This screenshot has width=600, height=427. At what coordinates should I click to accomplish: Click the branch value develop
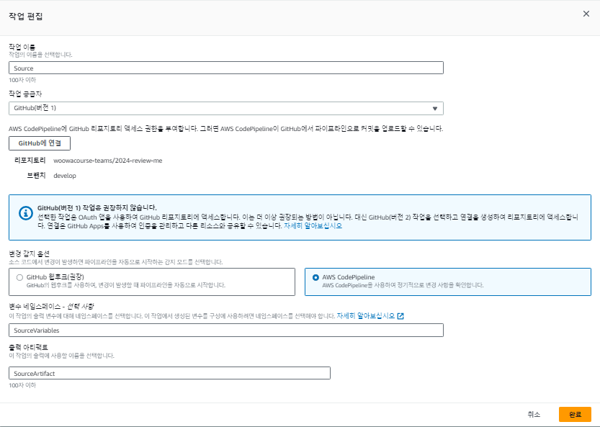coord(65,176)
